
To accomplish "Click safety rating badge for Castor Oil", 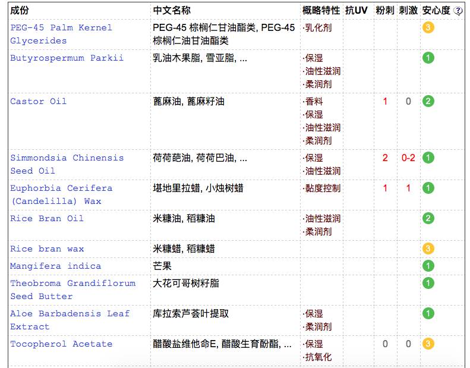I will point(428,102).
